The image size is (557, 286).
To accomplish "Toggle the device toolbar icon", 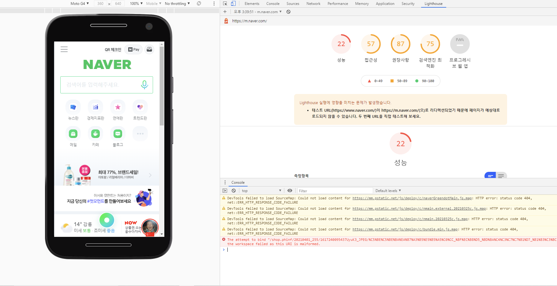I will tap(233, 3).
